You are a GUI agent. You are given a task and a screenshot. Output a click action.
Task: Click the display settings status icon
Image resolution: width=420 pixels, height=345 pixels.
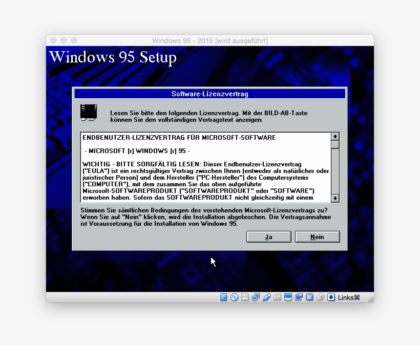point(288,297)
